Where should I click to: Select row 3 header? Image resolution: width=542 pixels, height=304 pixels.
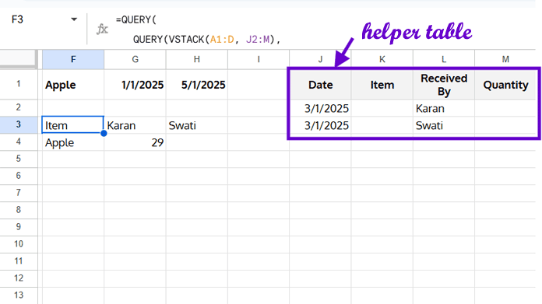pyautogui.click(x=19, y=124)
